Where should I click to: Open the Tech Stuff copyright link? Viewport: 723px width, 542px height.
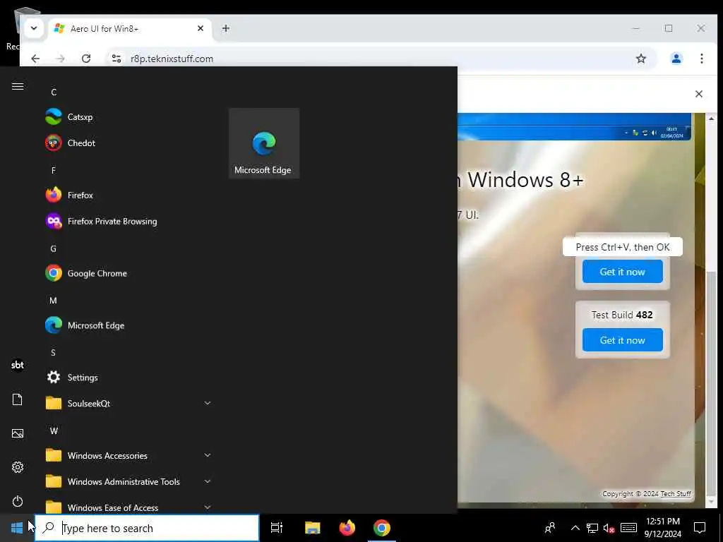(x=676, y=493)
